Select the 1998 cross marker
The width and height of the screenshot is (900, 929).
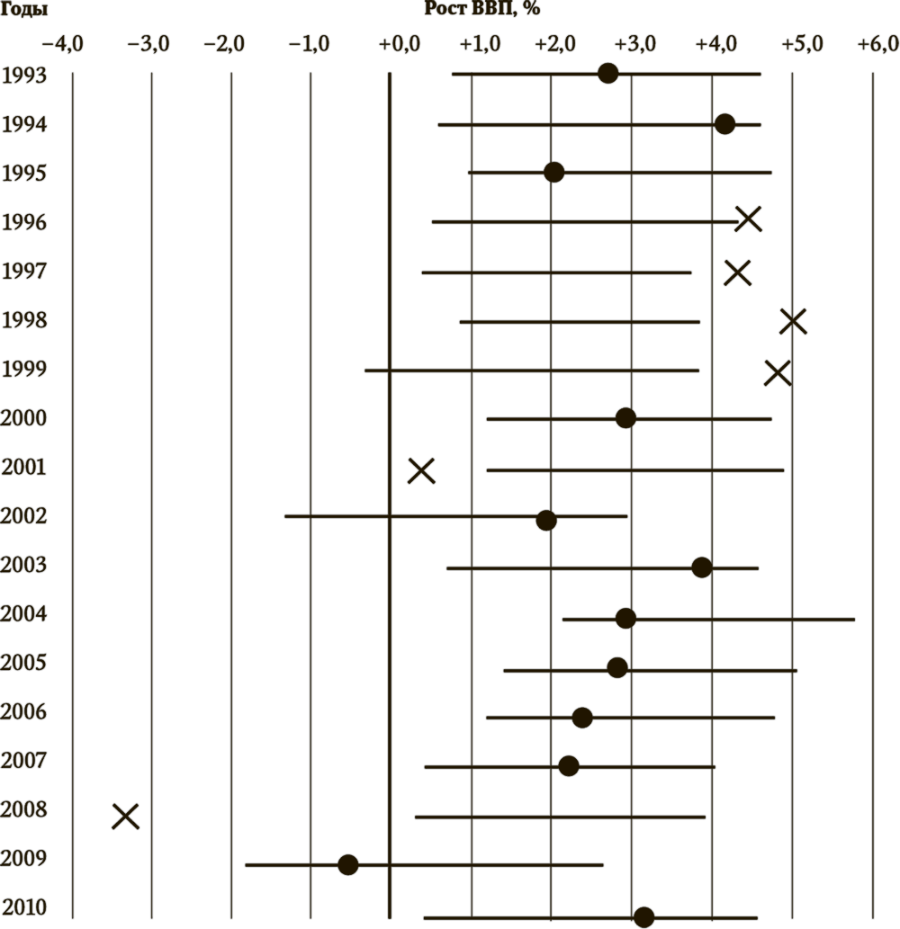793,322
